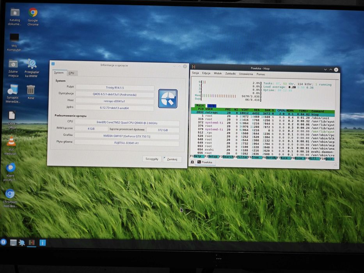Switch to htop Main tab
Viewport: 364px width, 273px height.
coord(200,105)
